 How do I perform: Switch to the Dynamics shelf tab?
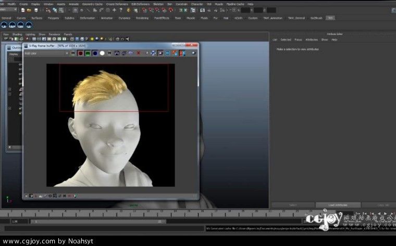coord(124,18)
